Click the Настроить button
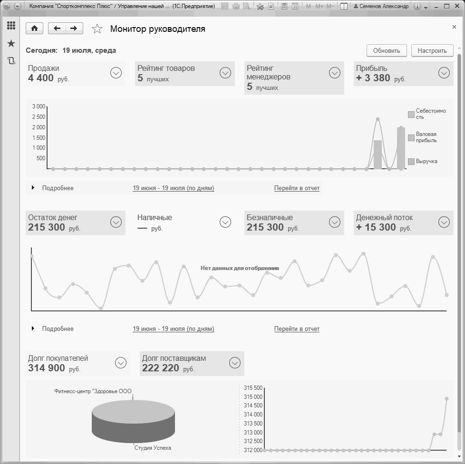 pos(432,51)
